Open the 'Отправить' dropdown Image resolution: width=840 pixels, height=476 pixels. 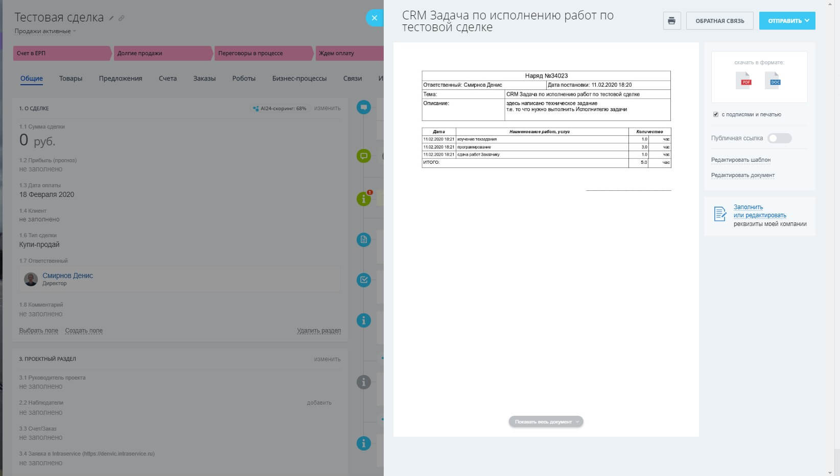[x=787, y=21]
